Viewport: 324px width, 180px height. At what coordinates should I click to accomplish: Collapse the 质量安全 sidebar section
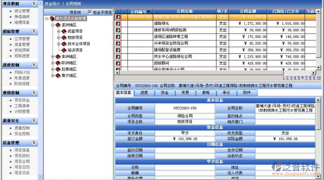[34, 121]
